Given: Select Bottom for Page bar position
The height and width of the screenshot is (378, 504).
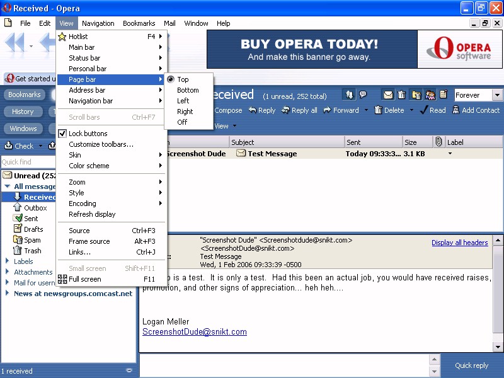Looking at the screenshot, I should [x=188, y=90].
